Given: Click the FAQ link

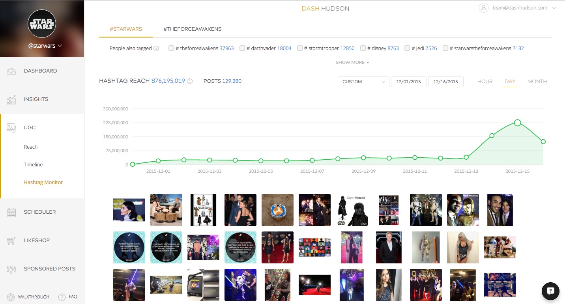Looking at the screenshot, I should pyautogui.click(x=73, y=297).
